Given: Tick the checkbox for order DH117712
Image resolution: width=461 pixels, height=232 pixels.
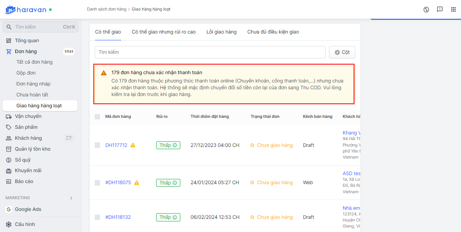Looking at the screenshot, I should pos(97,145).
